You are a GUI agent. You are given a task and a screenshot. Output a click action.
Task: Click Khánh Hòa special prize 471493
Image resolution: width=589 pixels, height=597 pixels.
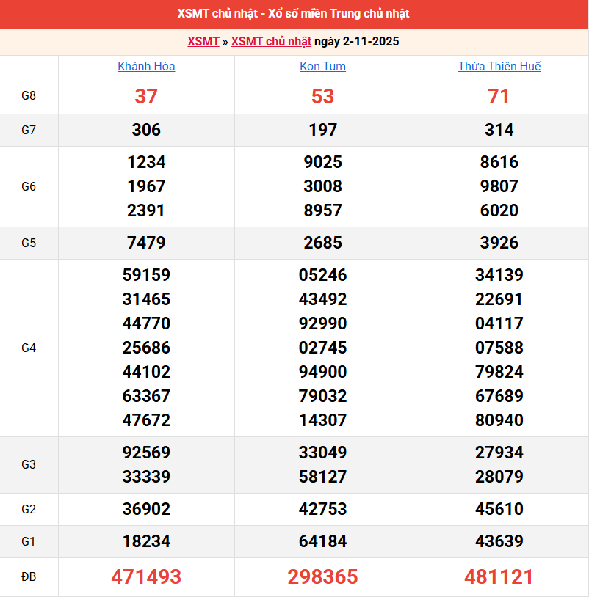[146, 577]
